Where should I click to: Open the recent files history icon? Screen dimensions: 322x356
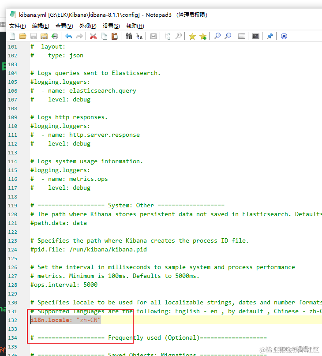click(55, 36)
